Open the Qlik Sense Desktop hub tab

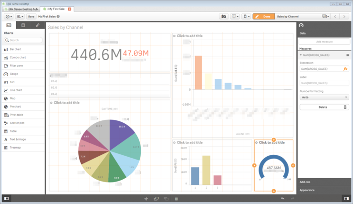(x=21, y=9)
